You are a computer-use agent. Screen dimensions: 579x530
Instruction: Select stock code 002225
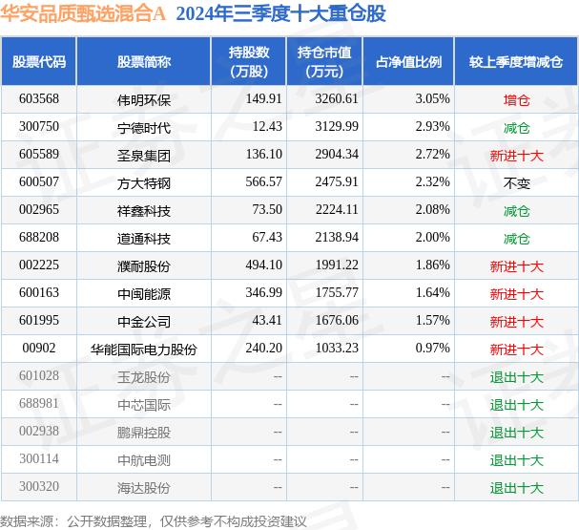39,265
